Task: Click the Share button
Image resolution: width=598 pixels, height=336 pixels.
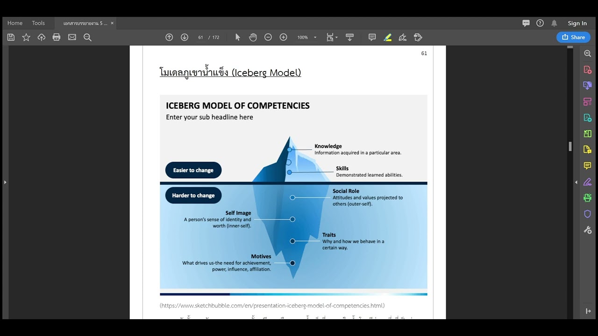Action: point(573,37)
